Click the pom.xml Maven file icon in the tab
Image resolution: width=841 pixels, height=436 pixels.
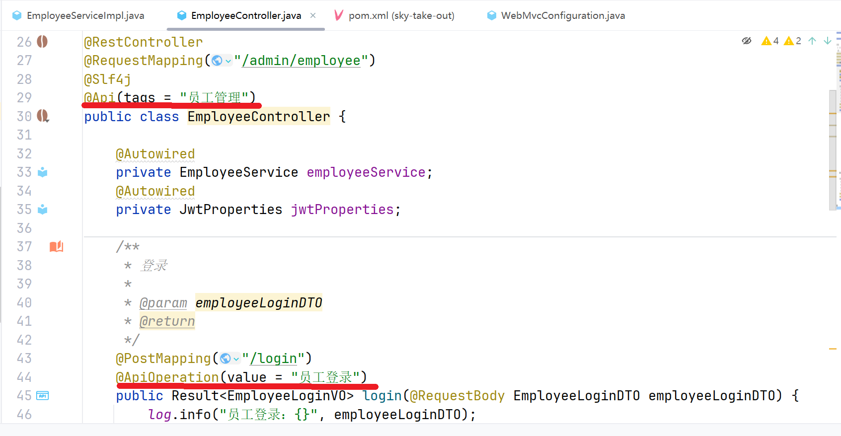click(339, 15)
